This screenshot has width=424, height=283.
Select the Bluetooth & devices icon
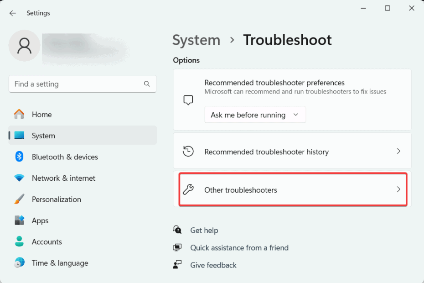tap(19, 157)
